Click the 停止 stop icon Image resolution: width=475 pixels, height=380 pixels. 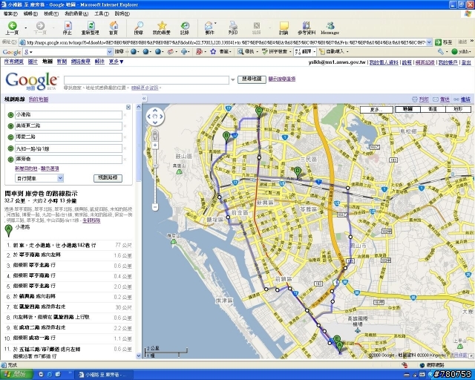click(68, 28)
